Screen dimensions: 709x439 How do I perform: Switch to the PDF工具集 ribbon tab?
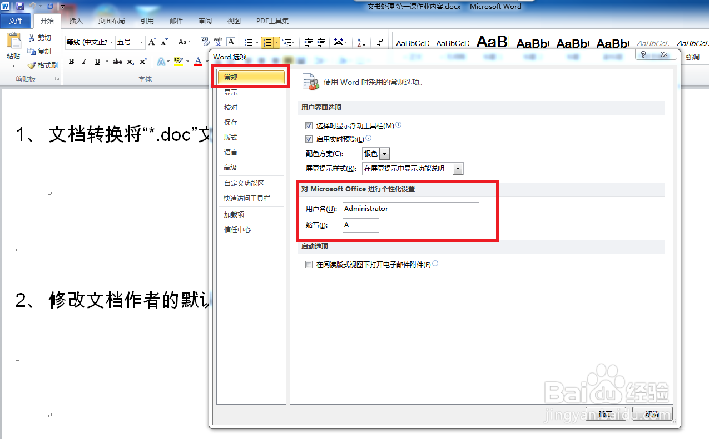click(272, 21)
